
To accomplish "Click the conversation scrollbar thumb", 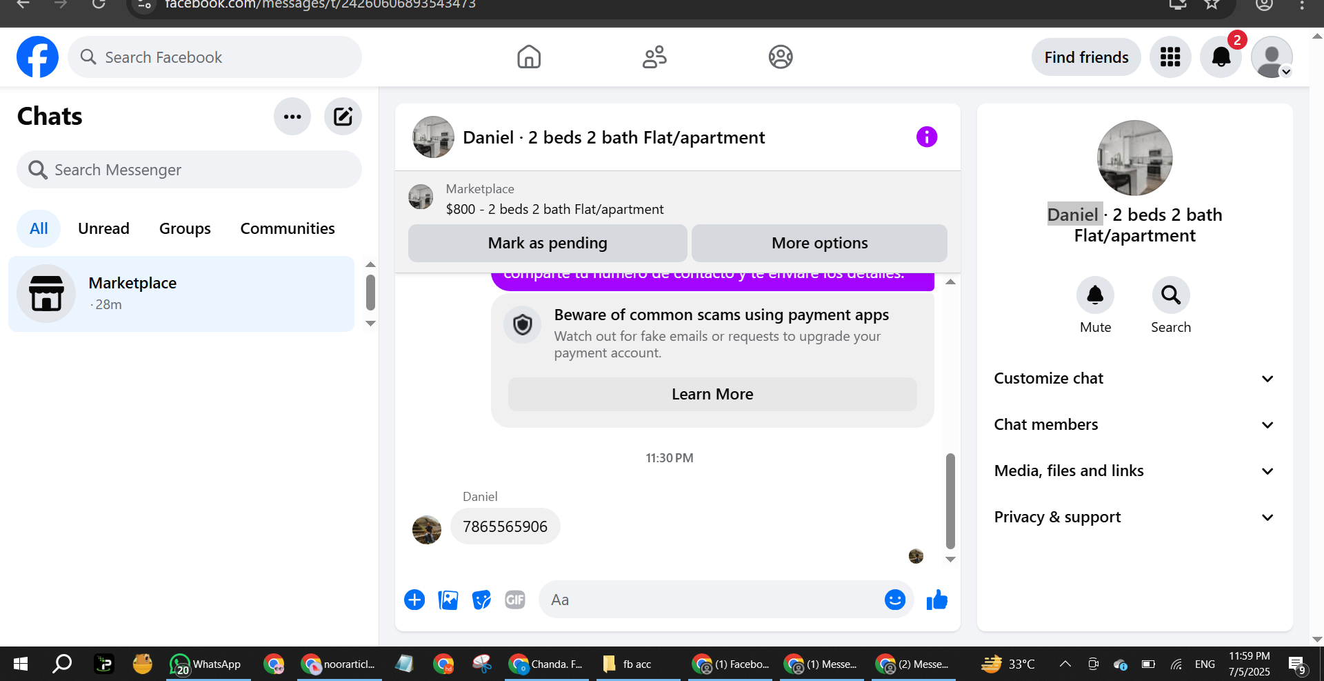I will coord(950,501).
